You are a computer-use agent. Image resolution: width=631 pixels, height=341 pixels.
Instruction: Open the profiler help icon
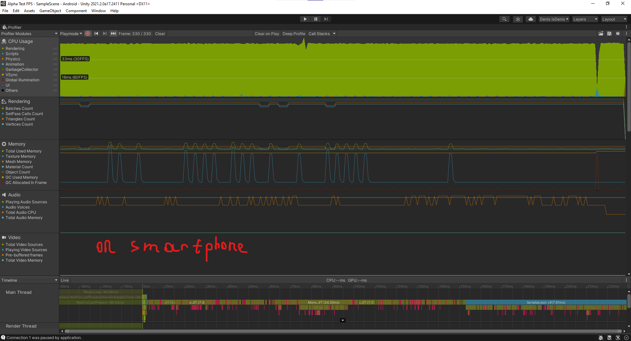click(618, 33)
